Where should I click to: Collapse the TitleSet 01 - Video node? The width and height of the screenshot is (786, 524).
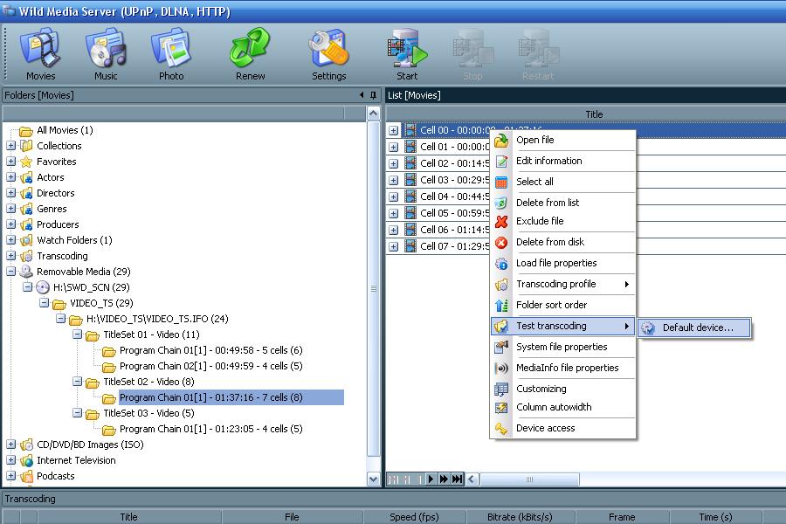77,334
